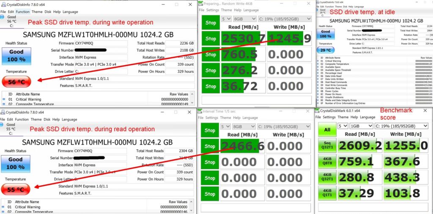Click the Critical Warning row icon in the 56 °C window

[x=4, y=99]
